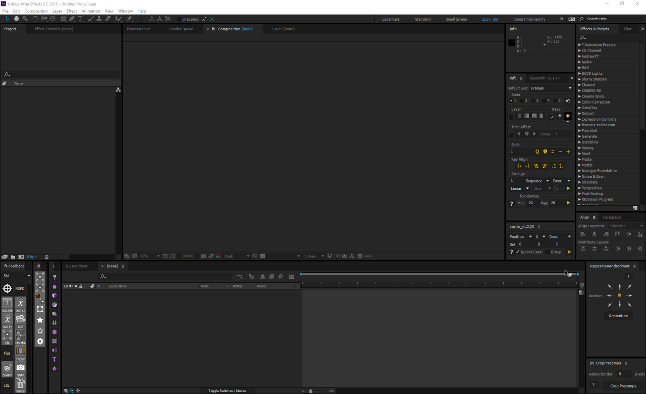The image size is (646, 394).
Task: Enable the Snapping checkbox
Action: pos(179,19)
